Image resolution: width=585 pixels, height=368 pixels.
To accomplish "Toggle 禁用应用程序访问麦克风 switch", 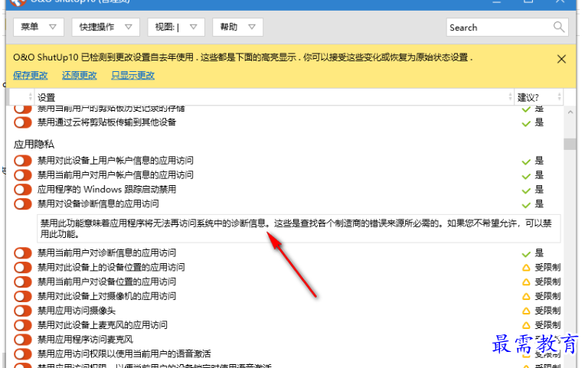I will click(23, 340).
